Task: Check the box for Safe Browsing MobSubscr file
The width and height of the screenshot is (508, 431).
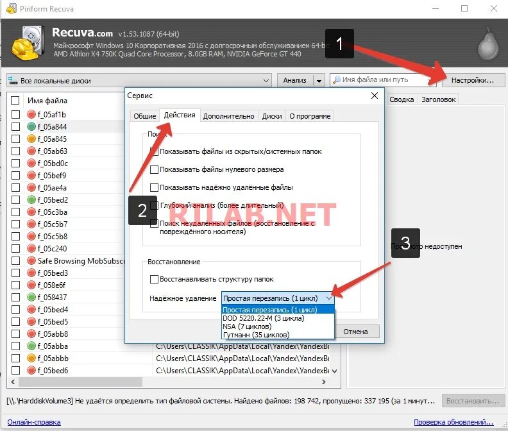Action: click(15, 260)
